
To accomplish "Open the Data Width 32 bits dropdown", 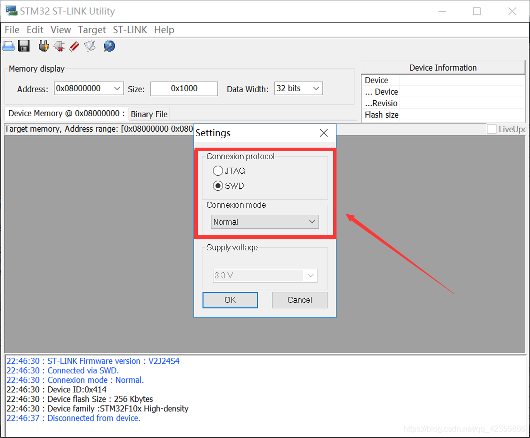I will (298, 88).
